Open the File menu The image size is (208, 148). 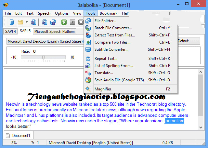click(x=8, y=13)
